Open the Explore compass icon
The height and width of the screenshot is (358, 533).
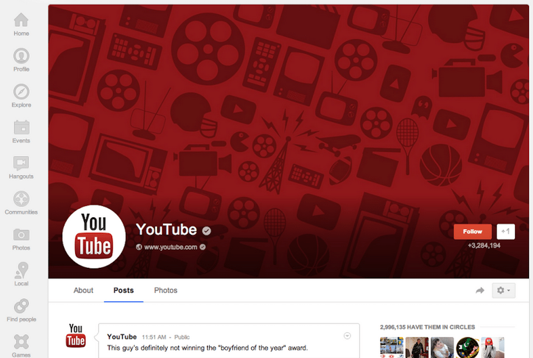(21, 95)
